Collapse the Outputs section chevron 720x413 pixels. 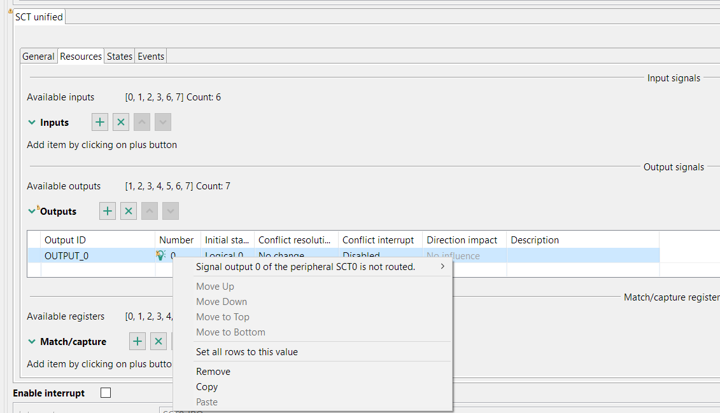point(32,212)
